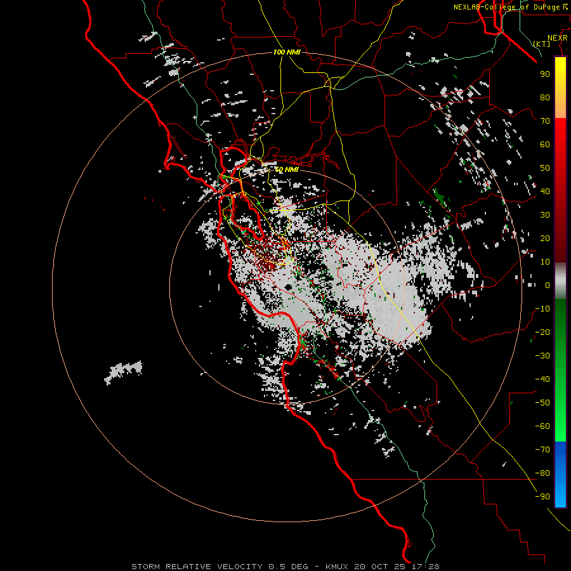Image resolution: width=571 pixels, height=571 pixels.
Task: Click the "17:28" timestamp in the caption
Action: 425,567
